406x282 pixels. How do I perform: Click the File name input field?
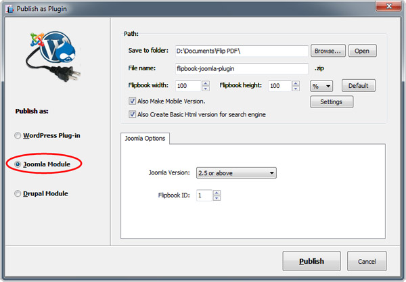pyautogui.click(x=241, y=68)
